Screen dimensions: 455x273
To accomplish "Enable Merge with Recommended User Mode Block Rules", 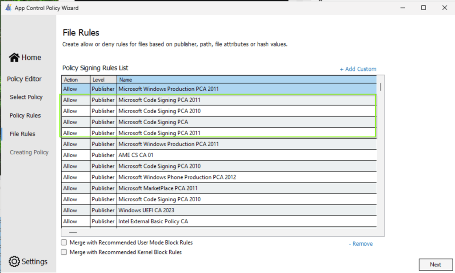I will pos(64,243).
